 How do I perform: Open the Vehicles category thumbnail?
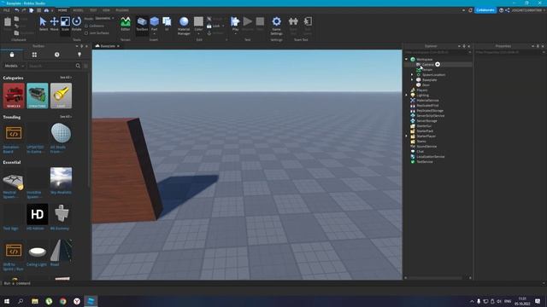coord(14,96)
